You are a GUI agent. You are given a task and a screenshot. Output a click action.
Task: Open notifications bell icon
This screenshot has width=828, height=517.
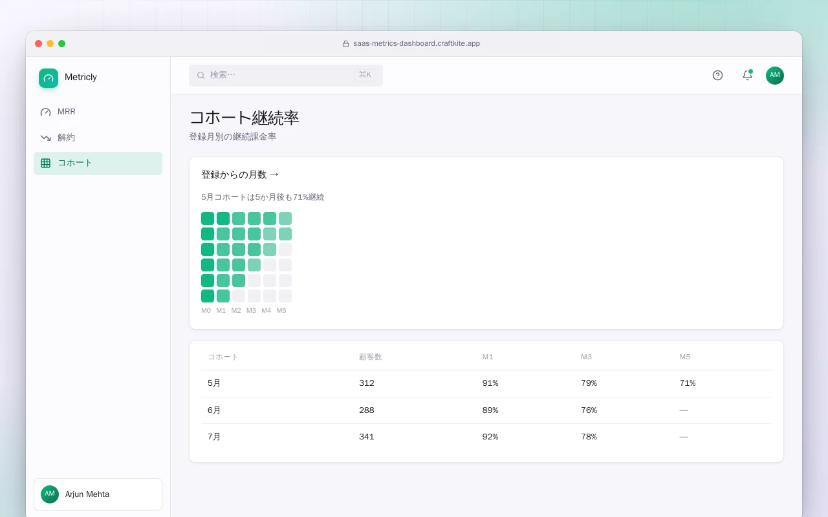coord(747,75)
